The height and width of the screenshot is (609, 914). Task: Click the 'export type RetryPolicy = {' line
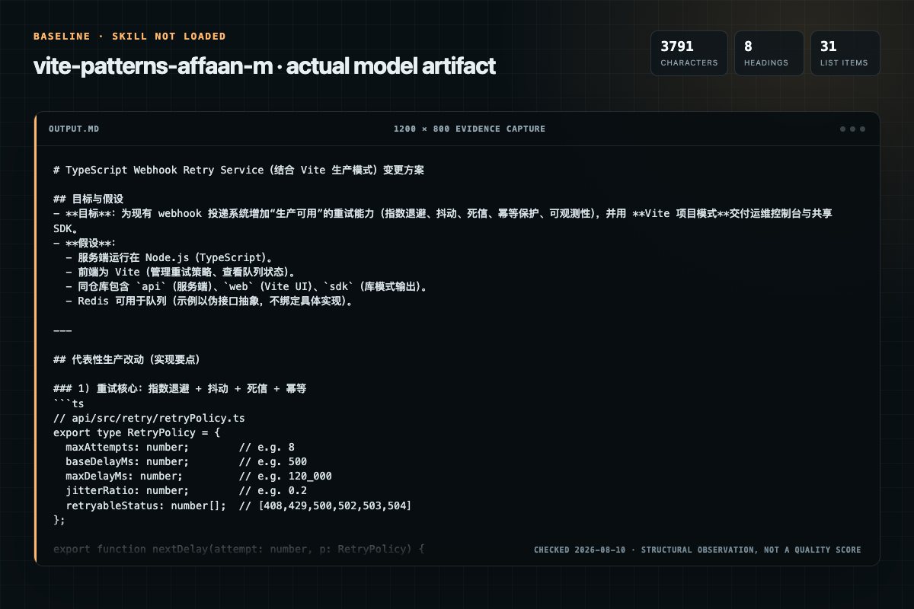(136, 432)
